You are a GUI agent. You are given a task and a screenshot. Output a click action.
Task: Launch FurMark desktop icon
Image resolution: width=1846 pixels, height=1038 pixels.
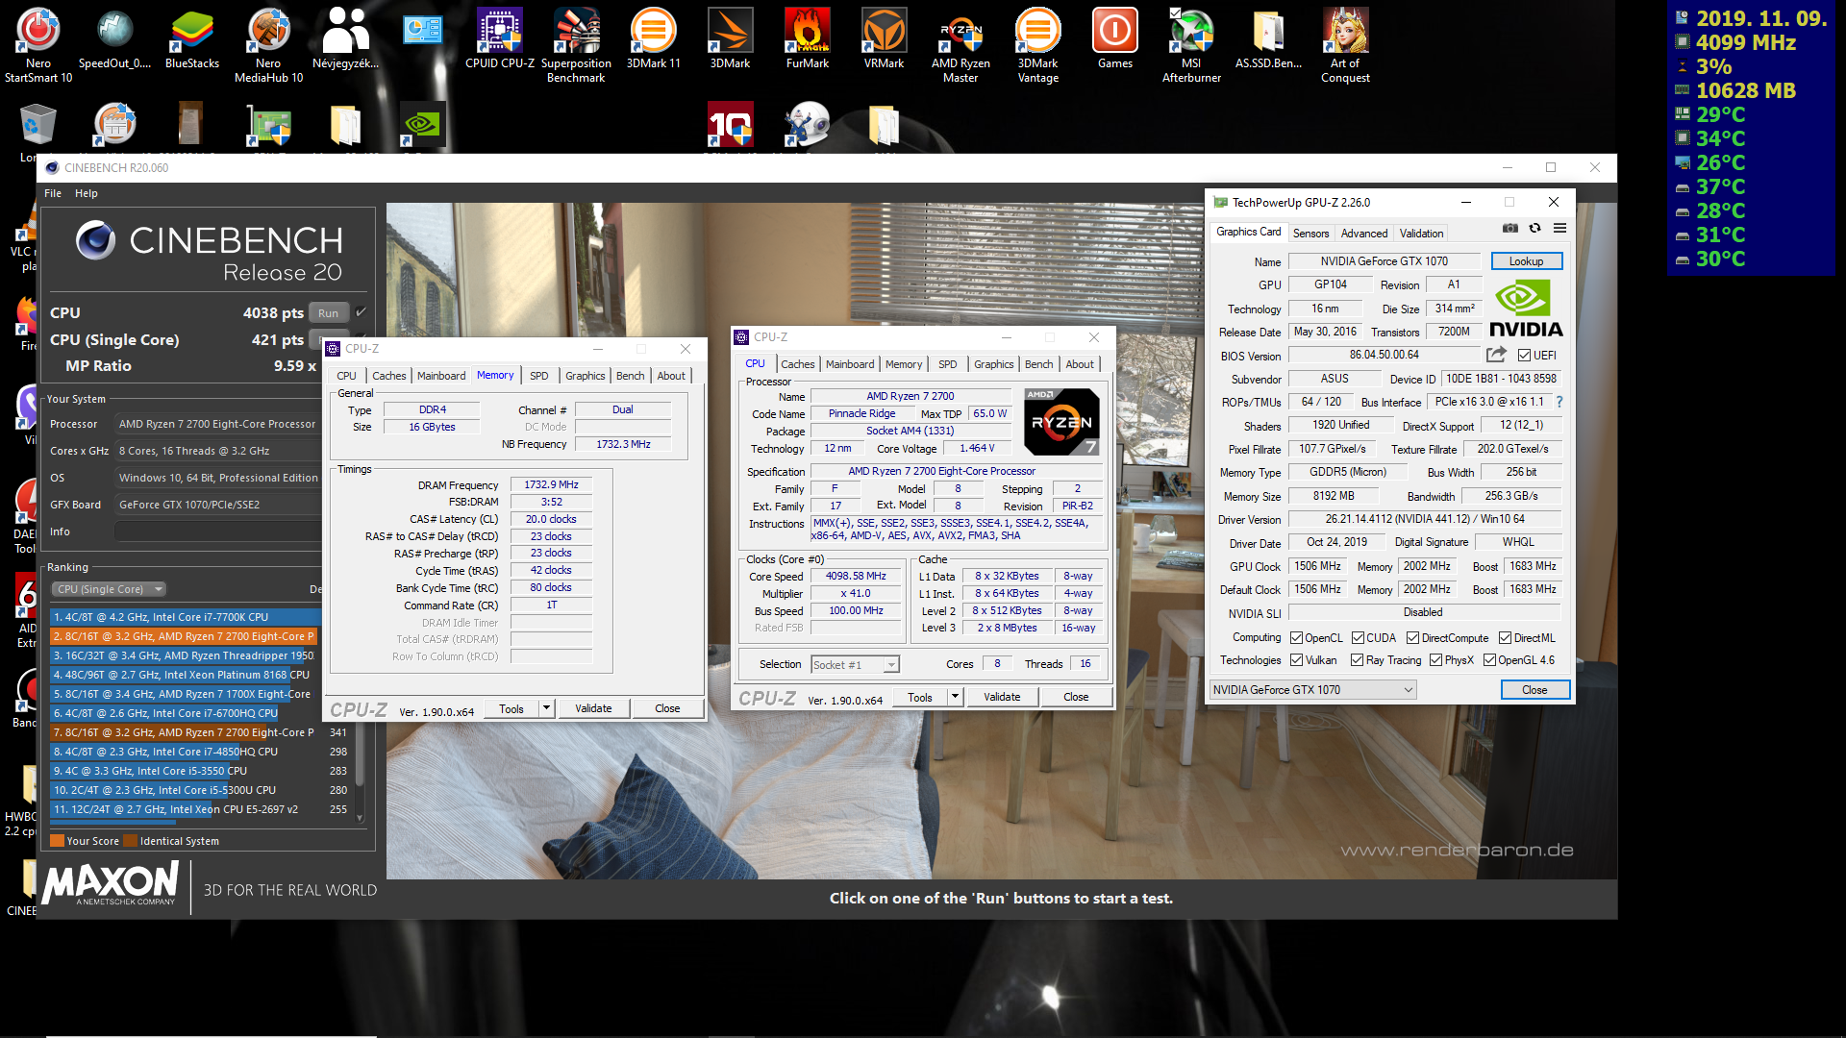(x=808, y=38)
